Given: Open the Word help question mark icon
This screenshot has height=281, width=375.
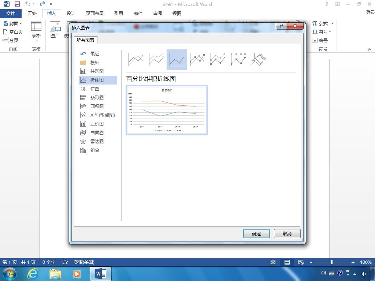Looking at the screenshot, I should click(327, 4).
